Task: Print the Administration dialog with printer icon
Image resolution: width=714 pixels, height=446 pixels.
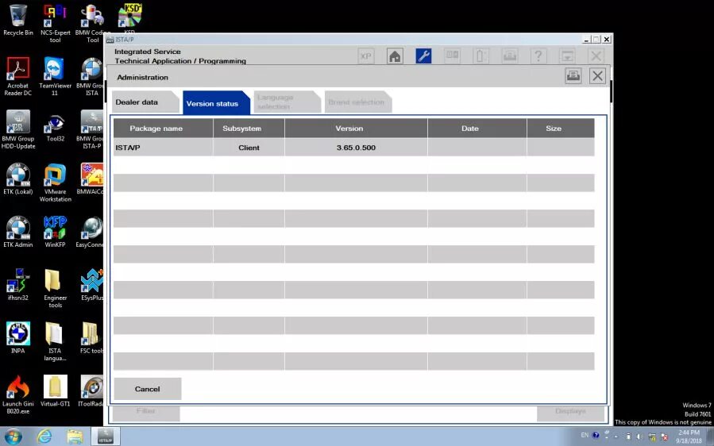Action: [573, 76]
